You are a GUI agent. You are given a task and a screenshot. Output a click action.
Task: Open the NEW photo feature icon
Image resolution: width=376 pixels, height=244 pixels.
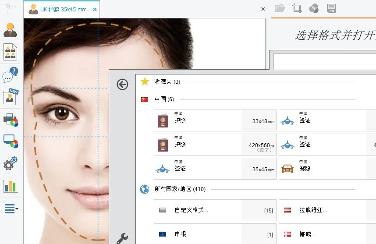[11, 96]
